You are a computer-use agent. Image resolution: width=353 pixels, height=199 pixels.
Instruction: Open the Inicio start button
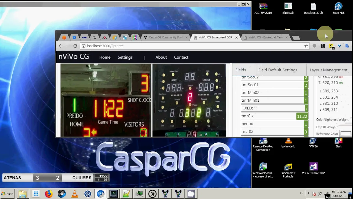click(7, 194)
